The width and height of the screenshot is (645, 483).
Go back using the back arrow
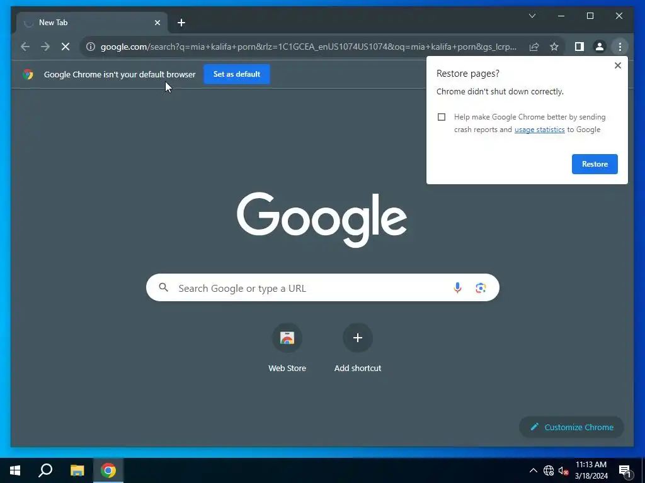pos(25,47)
